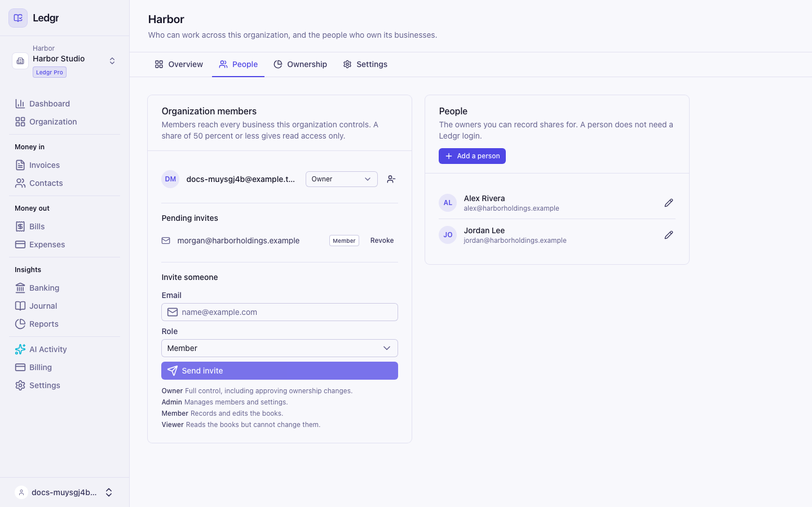This screenshot has height=507, width=812.
Task: Open the Role dropdown set to Member
Action: [280, 348]
